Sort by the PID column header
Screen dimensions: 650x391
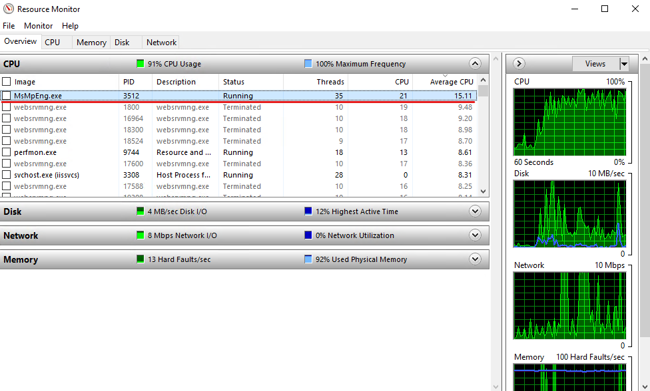click(136, 82)
